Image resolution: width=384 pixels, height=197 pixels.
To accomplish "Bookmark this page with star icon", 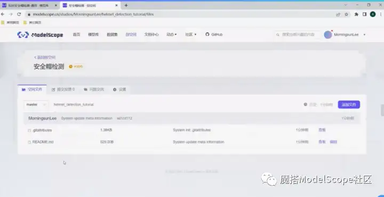I will [x=346, y=14].
